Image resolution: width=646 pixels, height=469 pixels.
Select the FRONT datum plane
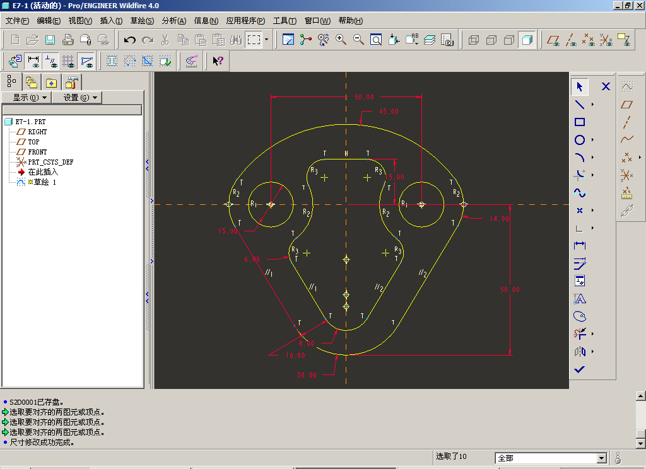click(x=37, y=152)
